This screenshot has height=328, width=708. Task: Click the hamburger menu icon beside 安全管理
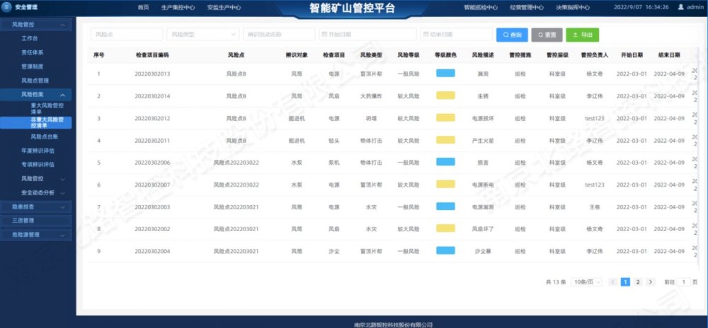pyautogui.click(x=7, y=7)
